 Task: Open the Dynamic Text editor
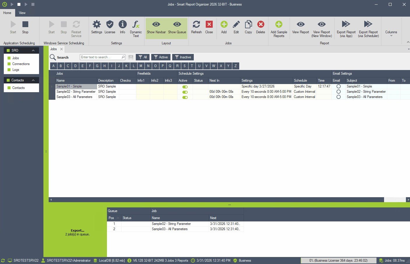[x=136, y=27]
